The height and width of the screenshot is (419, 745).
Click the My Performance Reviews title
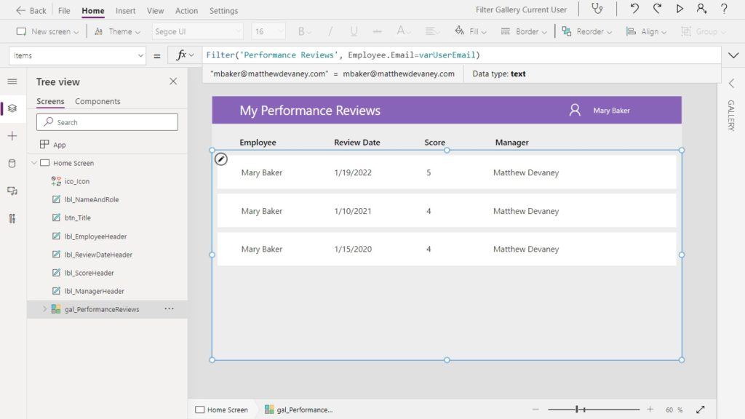click(310, 111)
